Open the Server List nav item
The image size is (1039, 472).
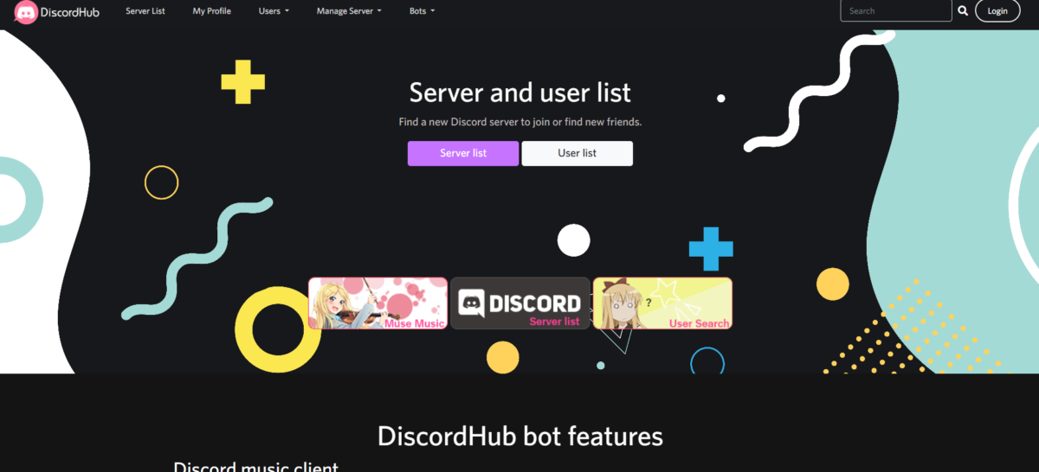(145, 11)
